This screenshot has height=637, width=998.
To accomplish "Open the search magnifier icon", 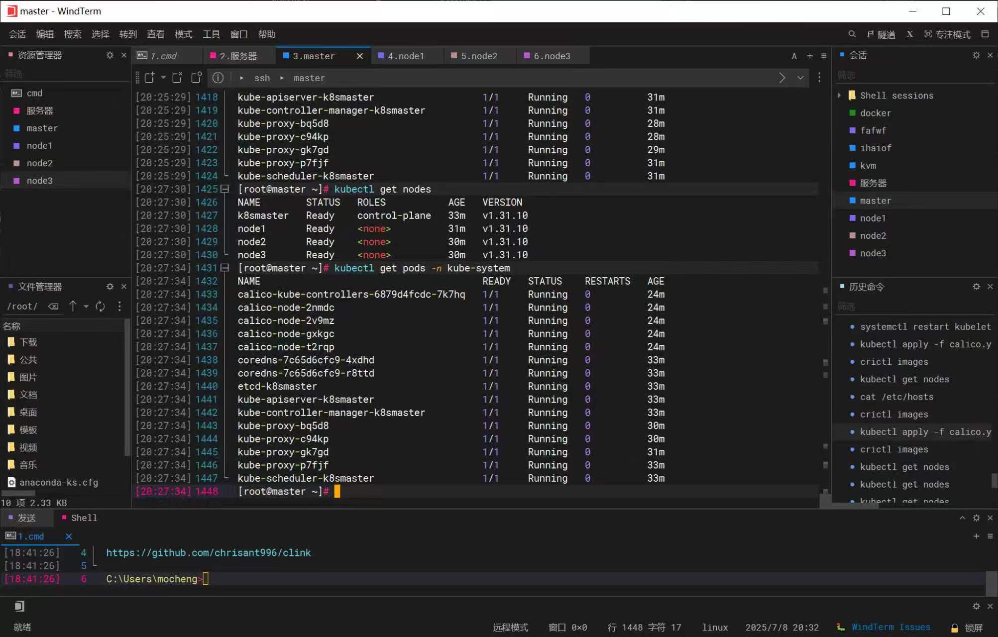I will click(852, 34).
